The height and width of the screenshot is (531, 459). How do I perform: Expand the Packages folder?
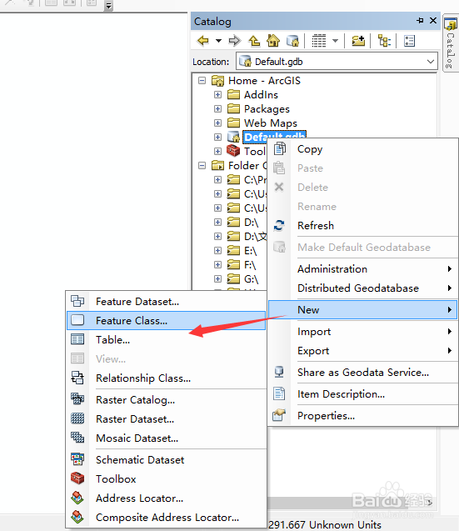[x=217, y=109]
